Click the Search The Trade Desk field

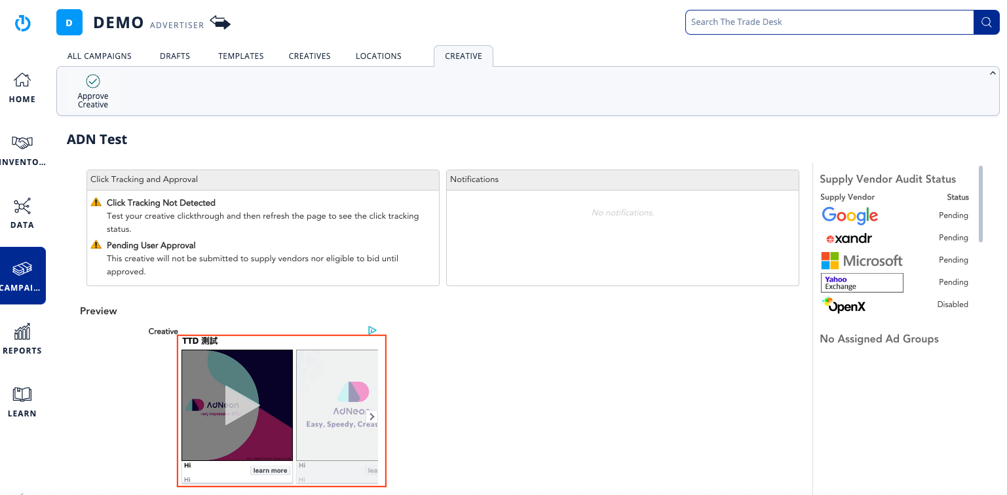(x=829, y=22)
